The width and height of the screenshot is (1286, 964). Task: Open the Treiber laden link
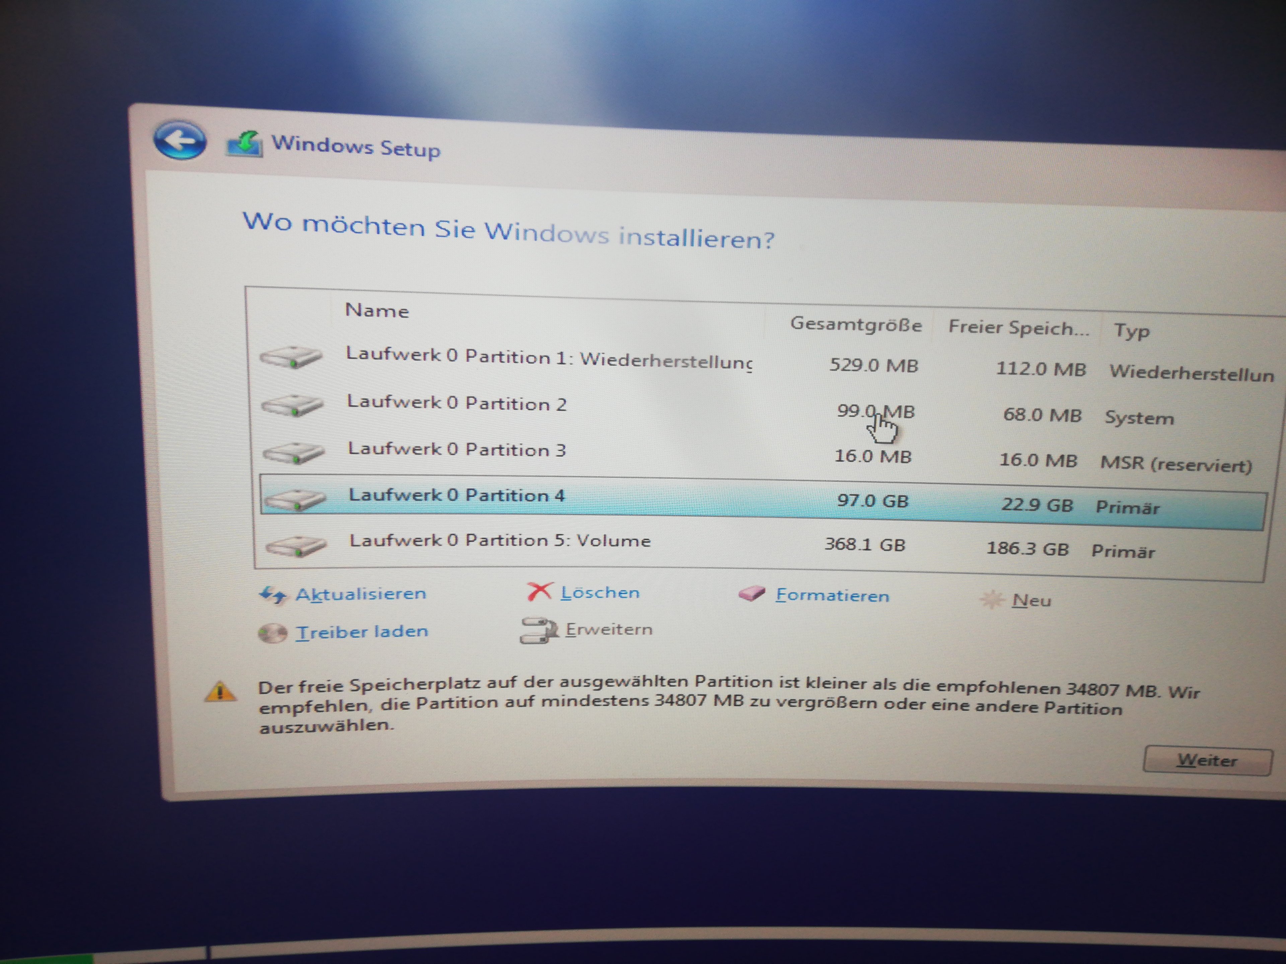coord(362,632)
